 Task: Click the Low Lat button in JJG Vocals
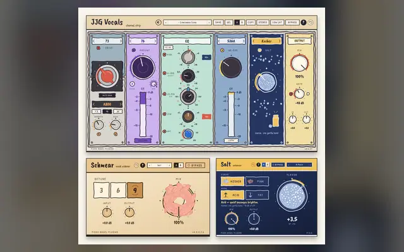tap(277, 23)
